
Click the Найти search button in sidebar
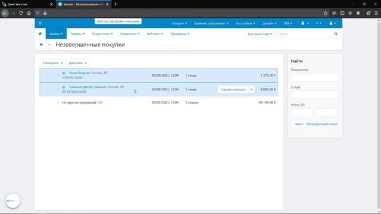point(299,124)
